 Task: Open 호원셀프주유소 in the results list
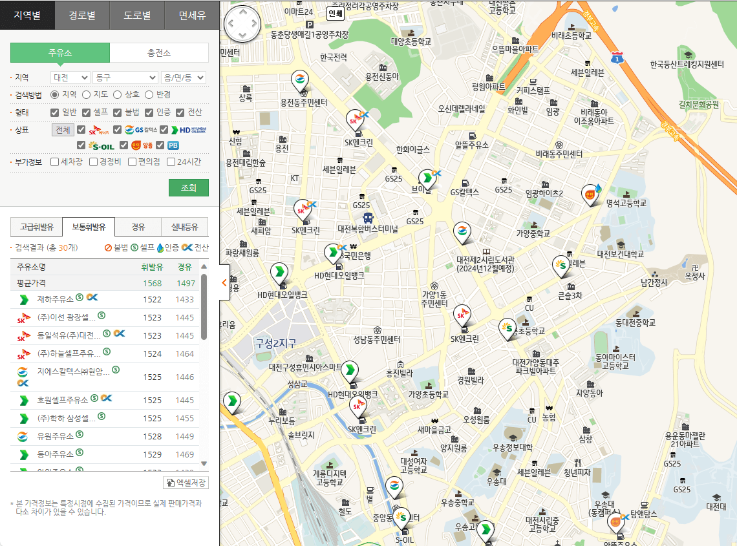[63, 400]
